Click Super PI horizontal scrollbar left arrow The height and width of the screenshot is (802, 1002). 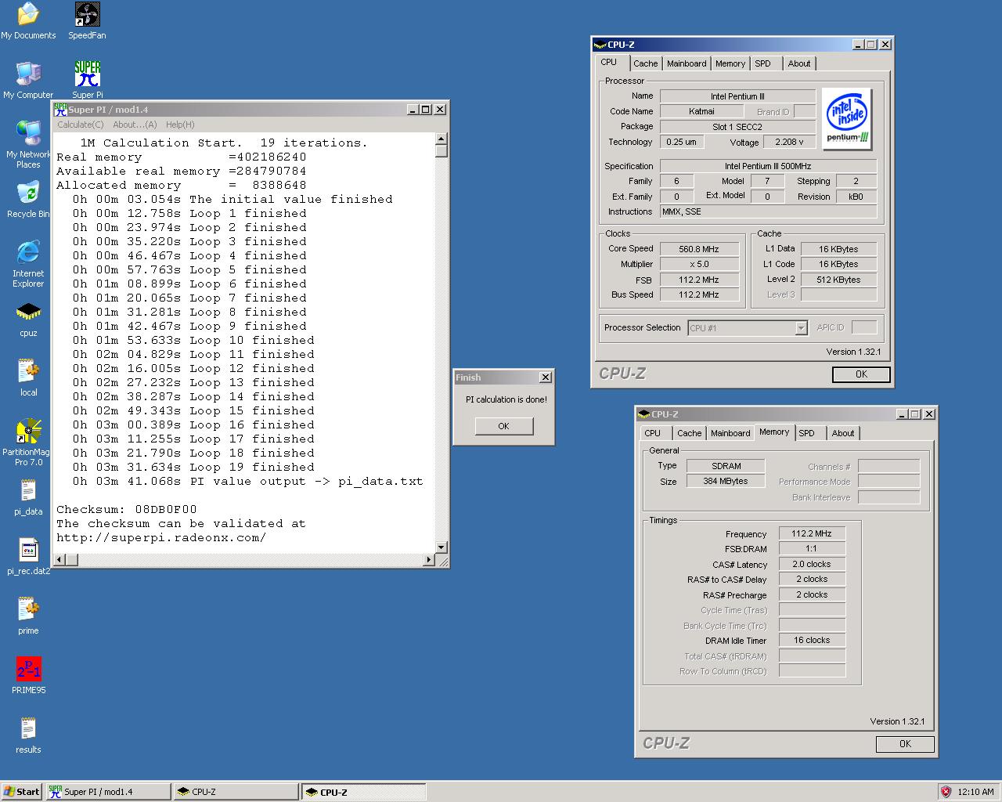(59, 560)
